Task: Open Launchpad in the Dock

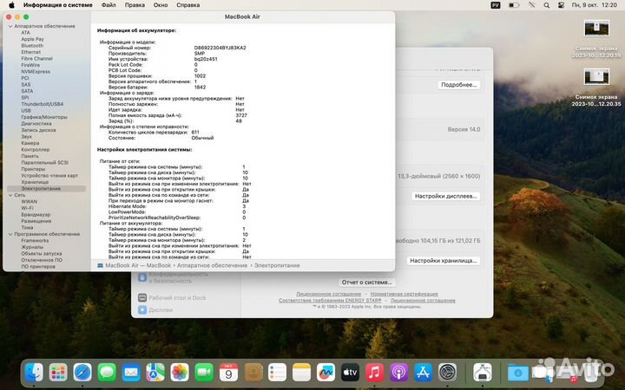Action: [x=58, y=373]
